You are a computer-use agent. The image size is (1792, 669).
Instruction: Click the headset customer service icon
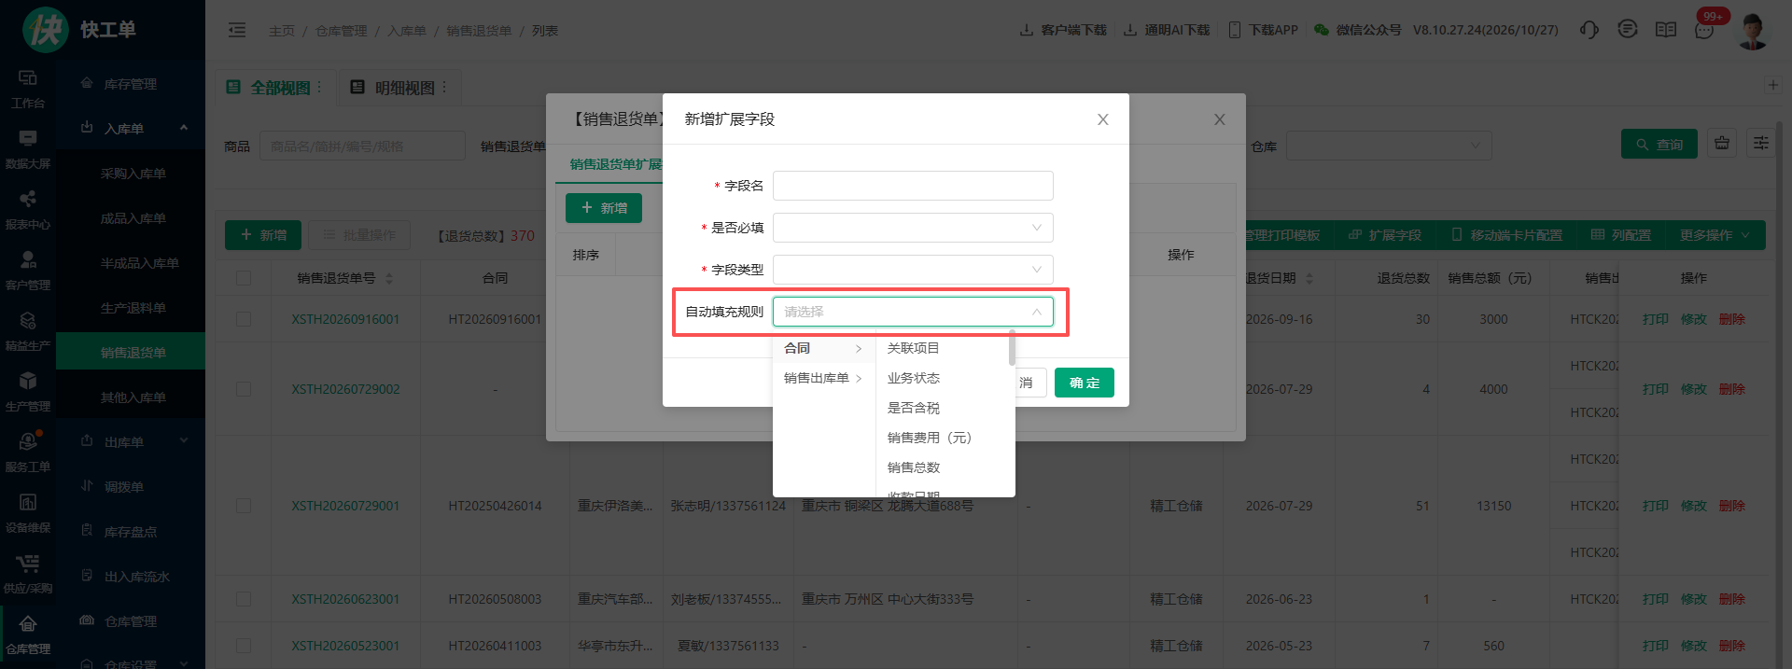pyautogui.click(x=1589, y=30)
